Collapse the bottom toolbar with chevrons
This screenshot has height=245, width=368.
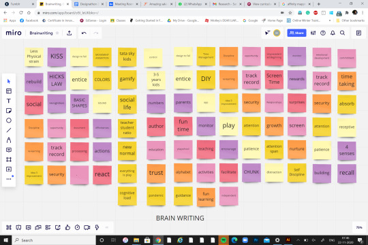point(107,227)
